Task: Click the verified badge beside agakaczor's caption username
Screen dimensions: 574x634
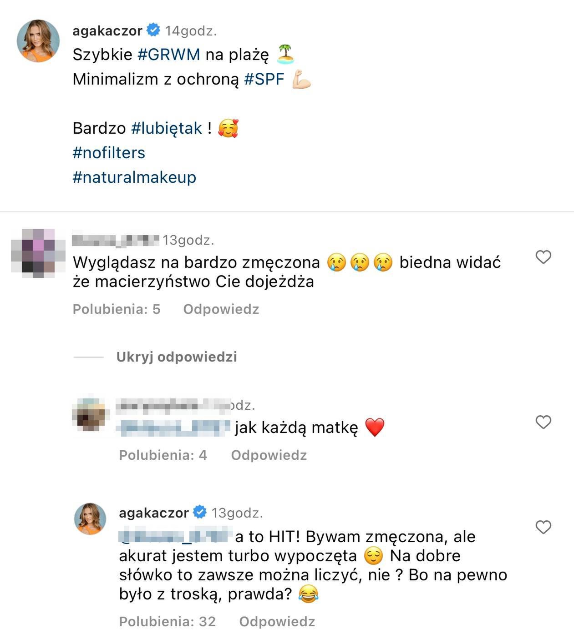Action: click(154, 30)
